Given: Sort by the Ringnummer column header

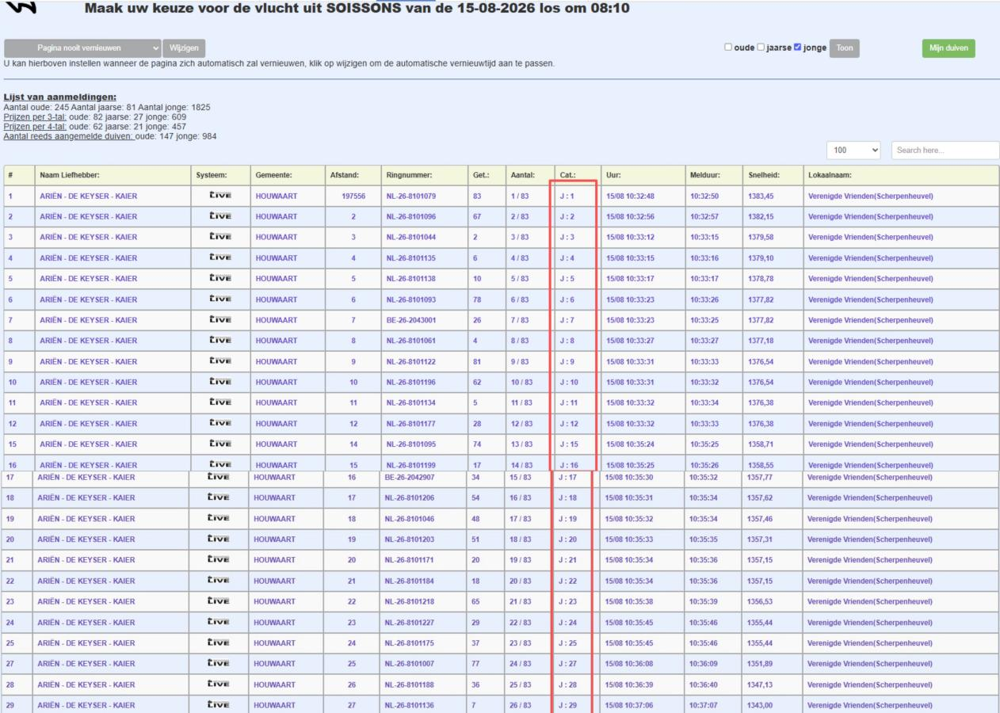Looking at the screenshot, I should [x=423, y=175].
